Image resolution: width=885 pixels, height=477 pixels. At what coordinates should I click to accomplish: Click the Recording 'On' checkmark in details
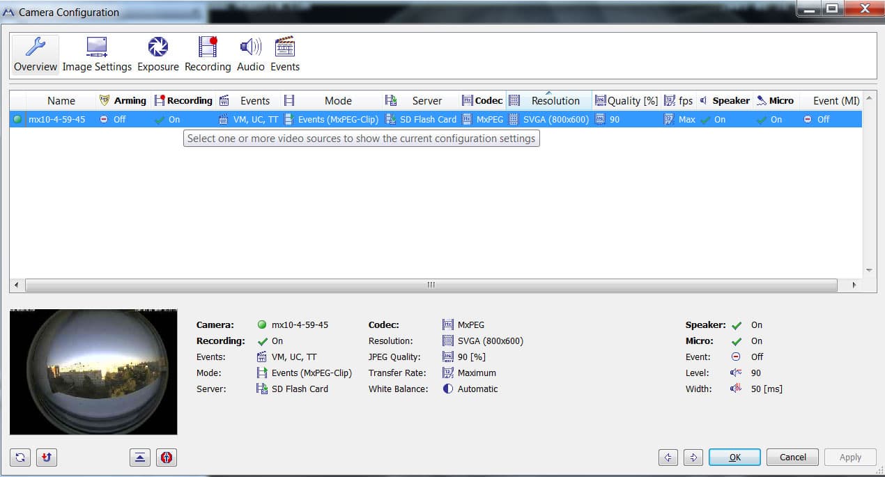tap(262, 341)
